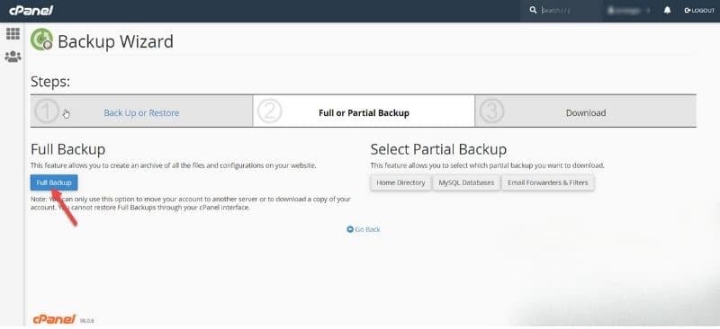Screen dimensions: 720x329
Task: Click the Select Partial Backup heading
Action: tap(438, 149)
